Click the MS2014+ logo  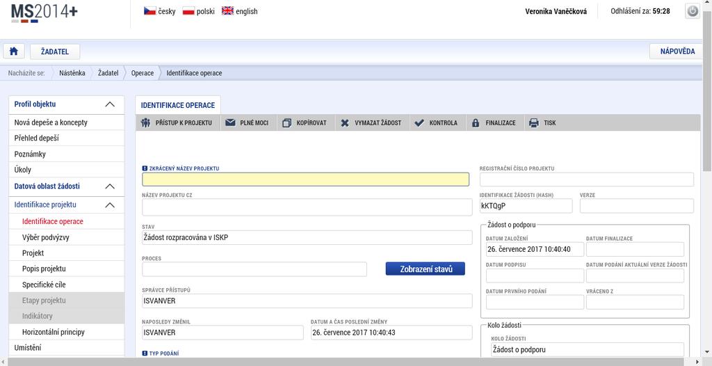44,13
